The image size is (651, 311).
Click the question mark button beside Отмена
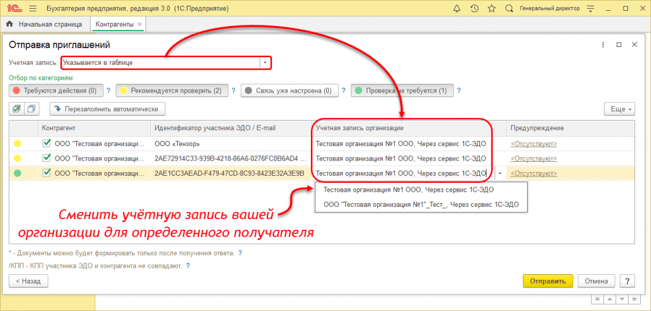[627, 281]
